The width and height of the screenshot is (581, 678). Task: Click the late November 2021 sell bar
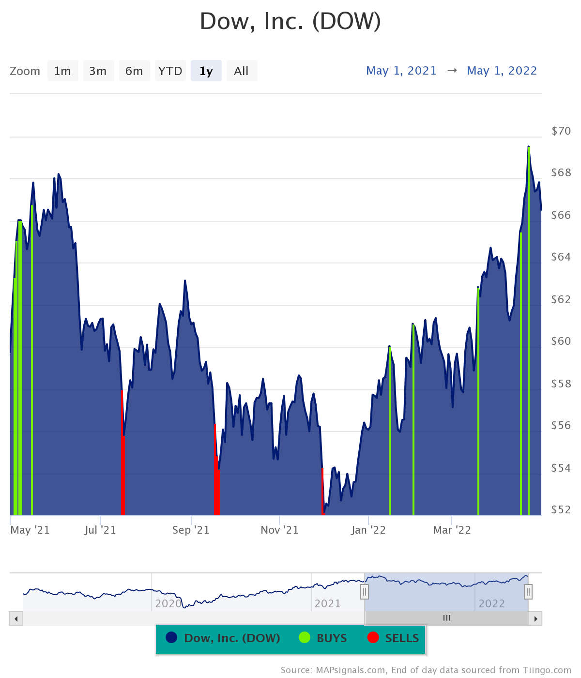coord(322,491)
